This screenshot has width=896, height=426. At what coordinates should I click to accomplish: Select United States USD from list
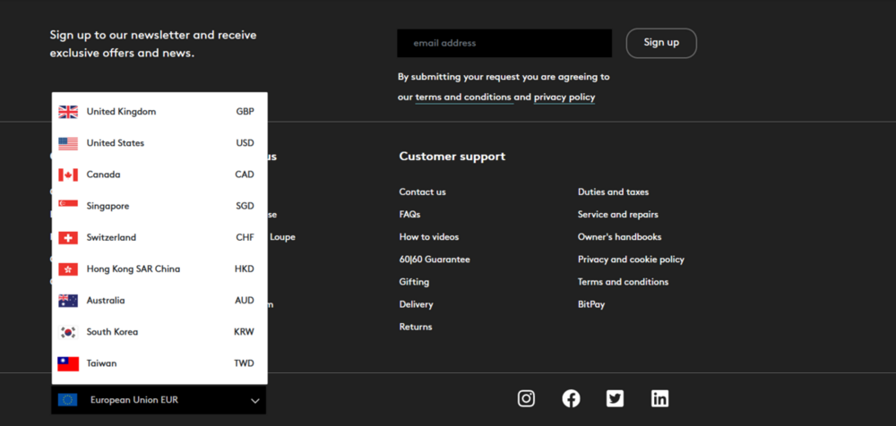159,143
